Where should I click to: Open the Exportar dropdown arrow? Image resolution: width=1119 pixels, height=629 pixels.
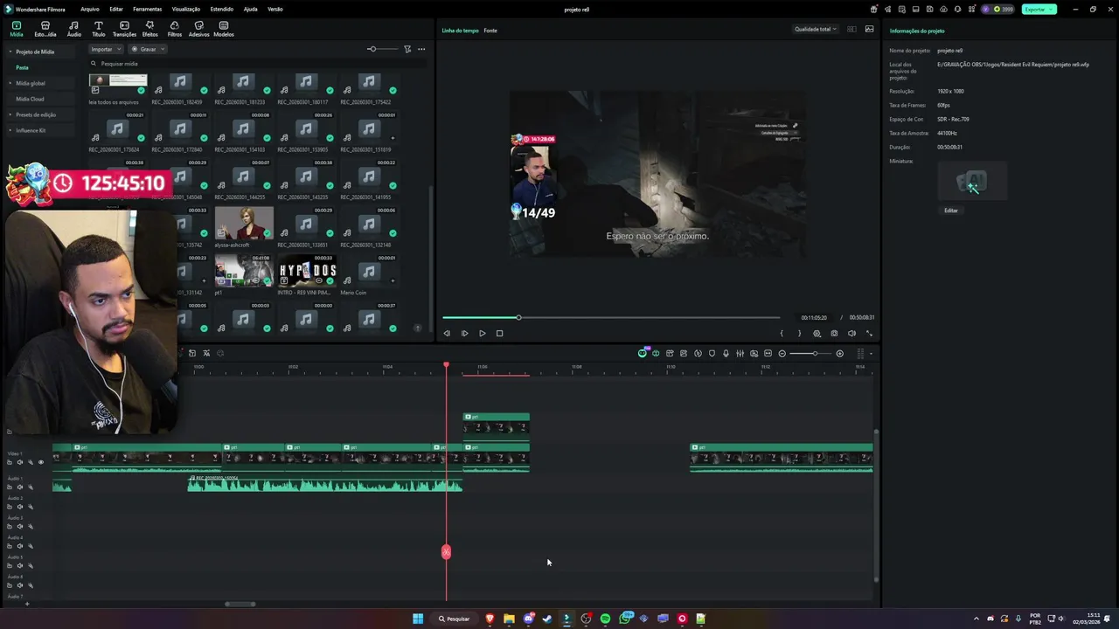tap(1051, 9)
